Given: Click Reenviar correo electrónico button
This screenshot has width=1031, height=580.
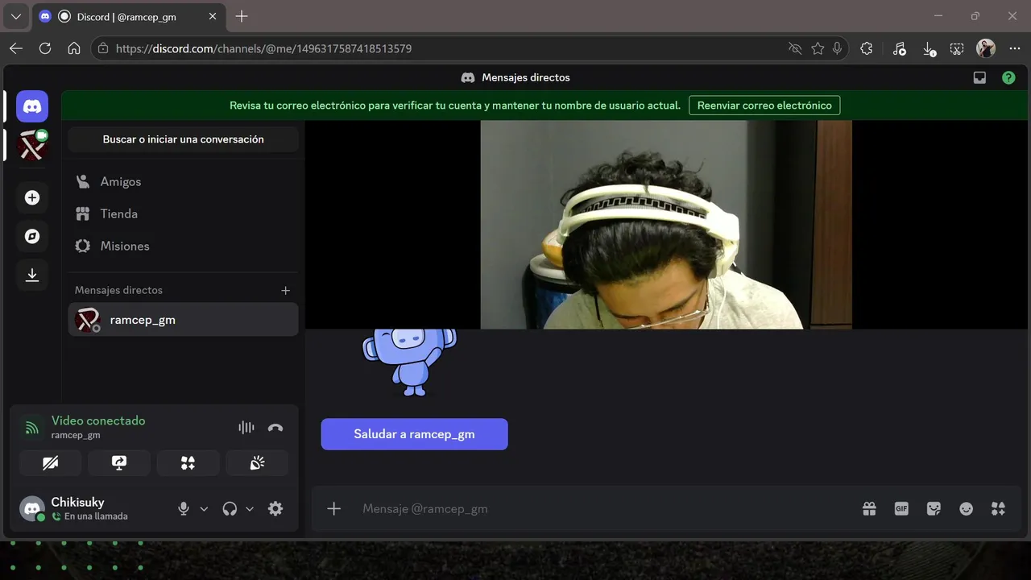Looking at the screenshot, I should tap(764, 106).
